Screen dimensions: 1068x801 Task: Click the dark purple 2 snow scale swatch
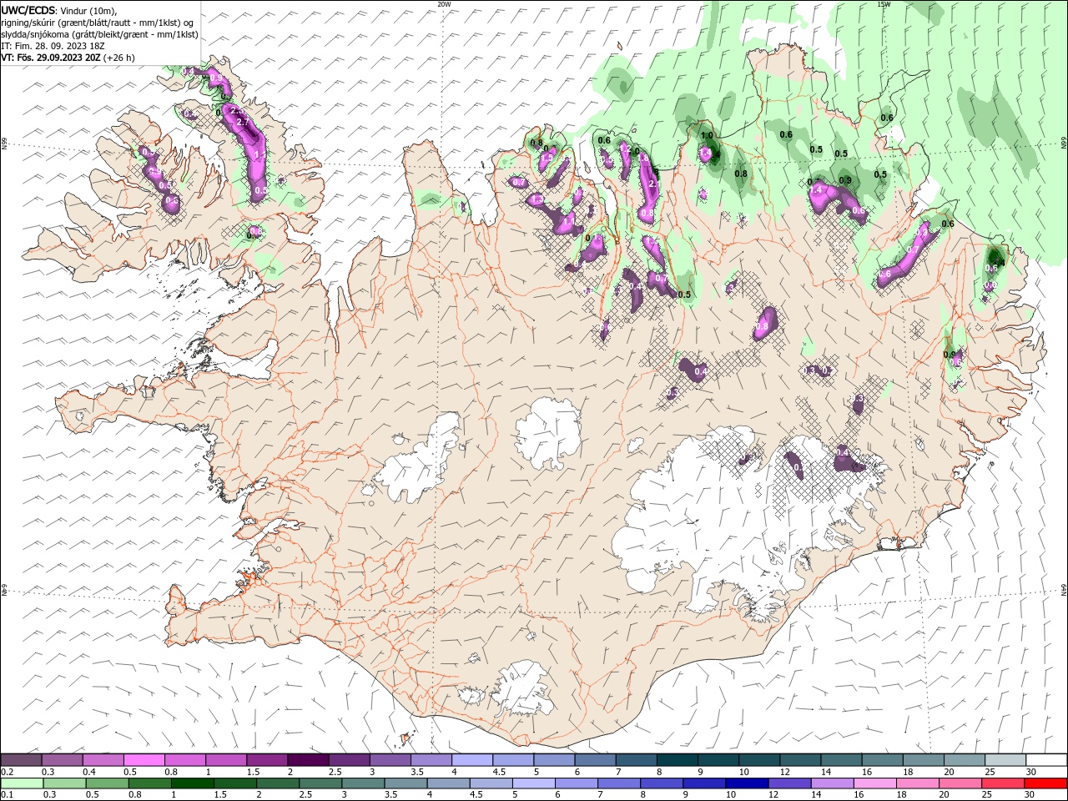coord(308,760)
